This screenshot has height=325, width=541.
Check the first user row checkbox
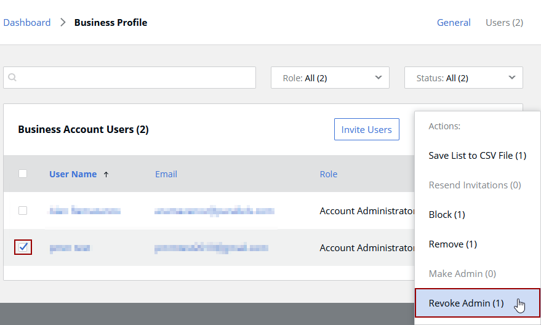click(23, 211)
